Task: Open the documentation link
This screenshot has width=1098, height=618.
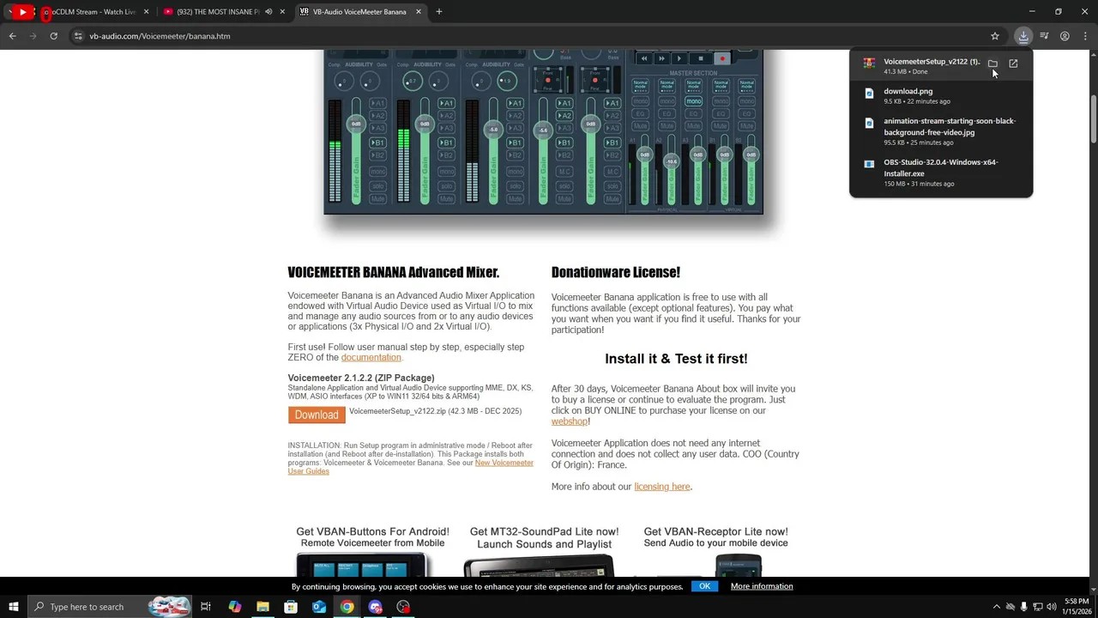Action: click(371, 357)
